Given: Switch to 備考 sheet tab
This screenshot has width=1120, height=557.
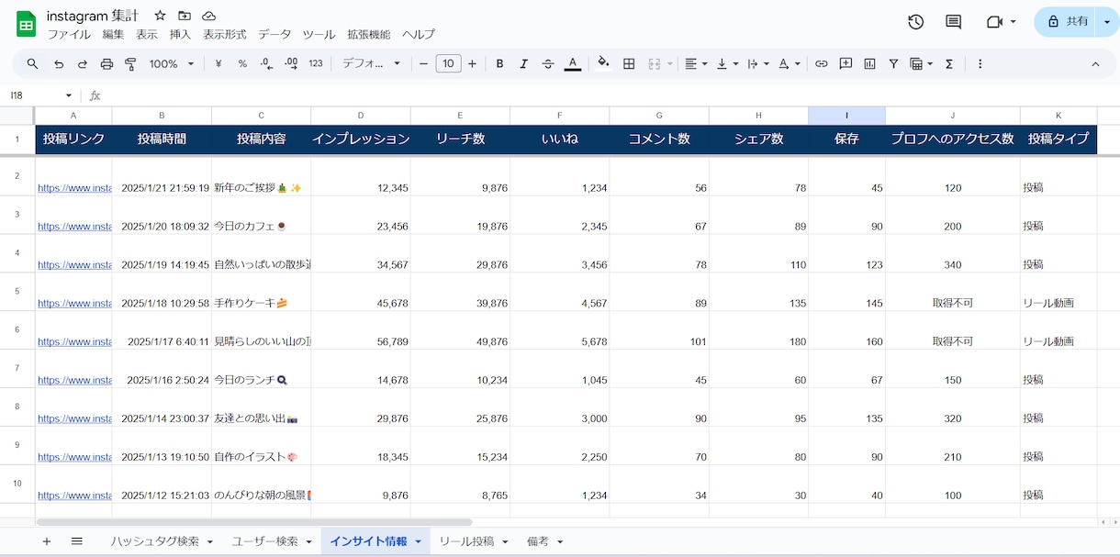Looking at the screenshot, I should pos(538,541).
